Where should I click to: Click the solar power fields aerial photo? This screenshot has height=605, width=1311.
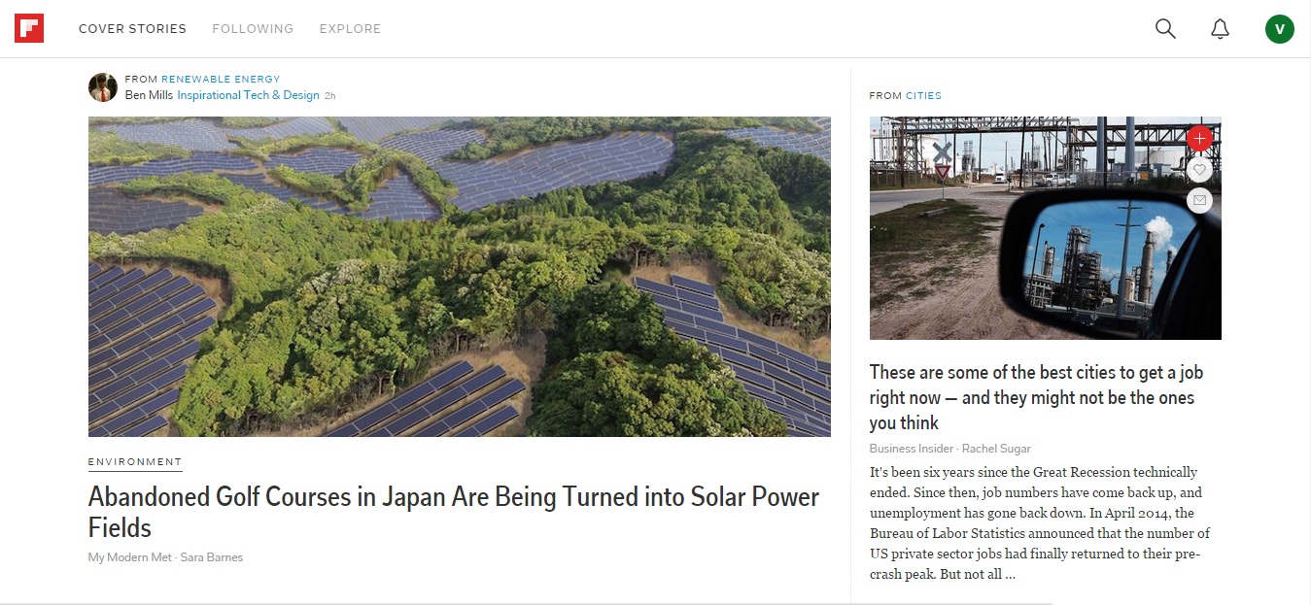[459, 277]
